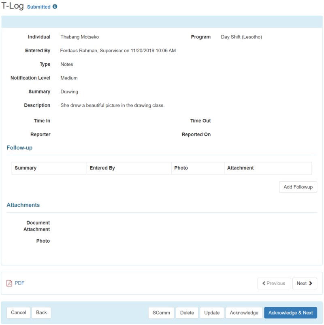The height and width of the screenshot is (325, 324).
Task: Click the info icon beside Submitted status
Action: click(x=55, y=6)
